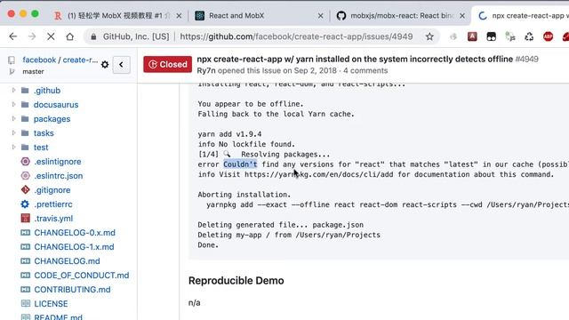Open the browser home page
569x320 pixels.
pyautogui.click(x=69, y=36)
